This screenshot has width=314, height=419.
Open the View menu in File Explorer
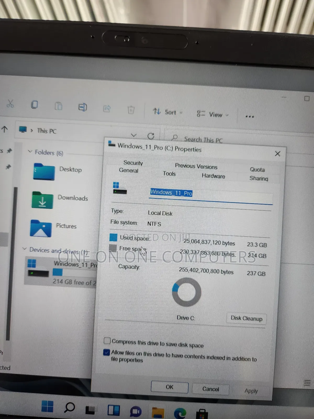[x=212, y=114]
